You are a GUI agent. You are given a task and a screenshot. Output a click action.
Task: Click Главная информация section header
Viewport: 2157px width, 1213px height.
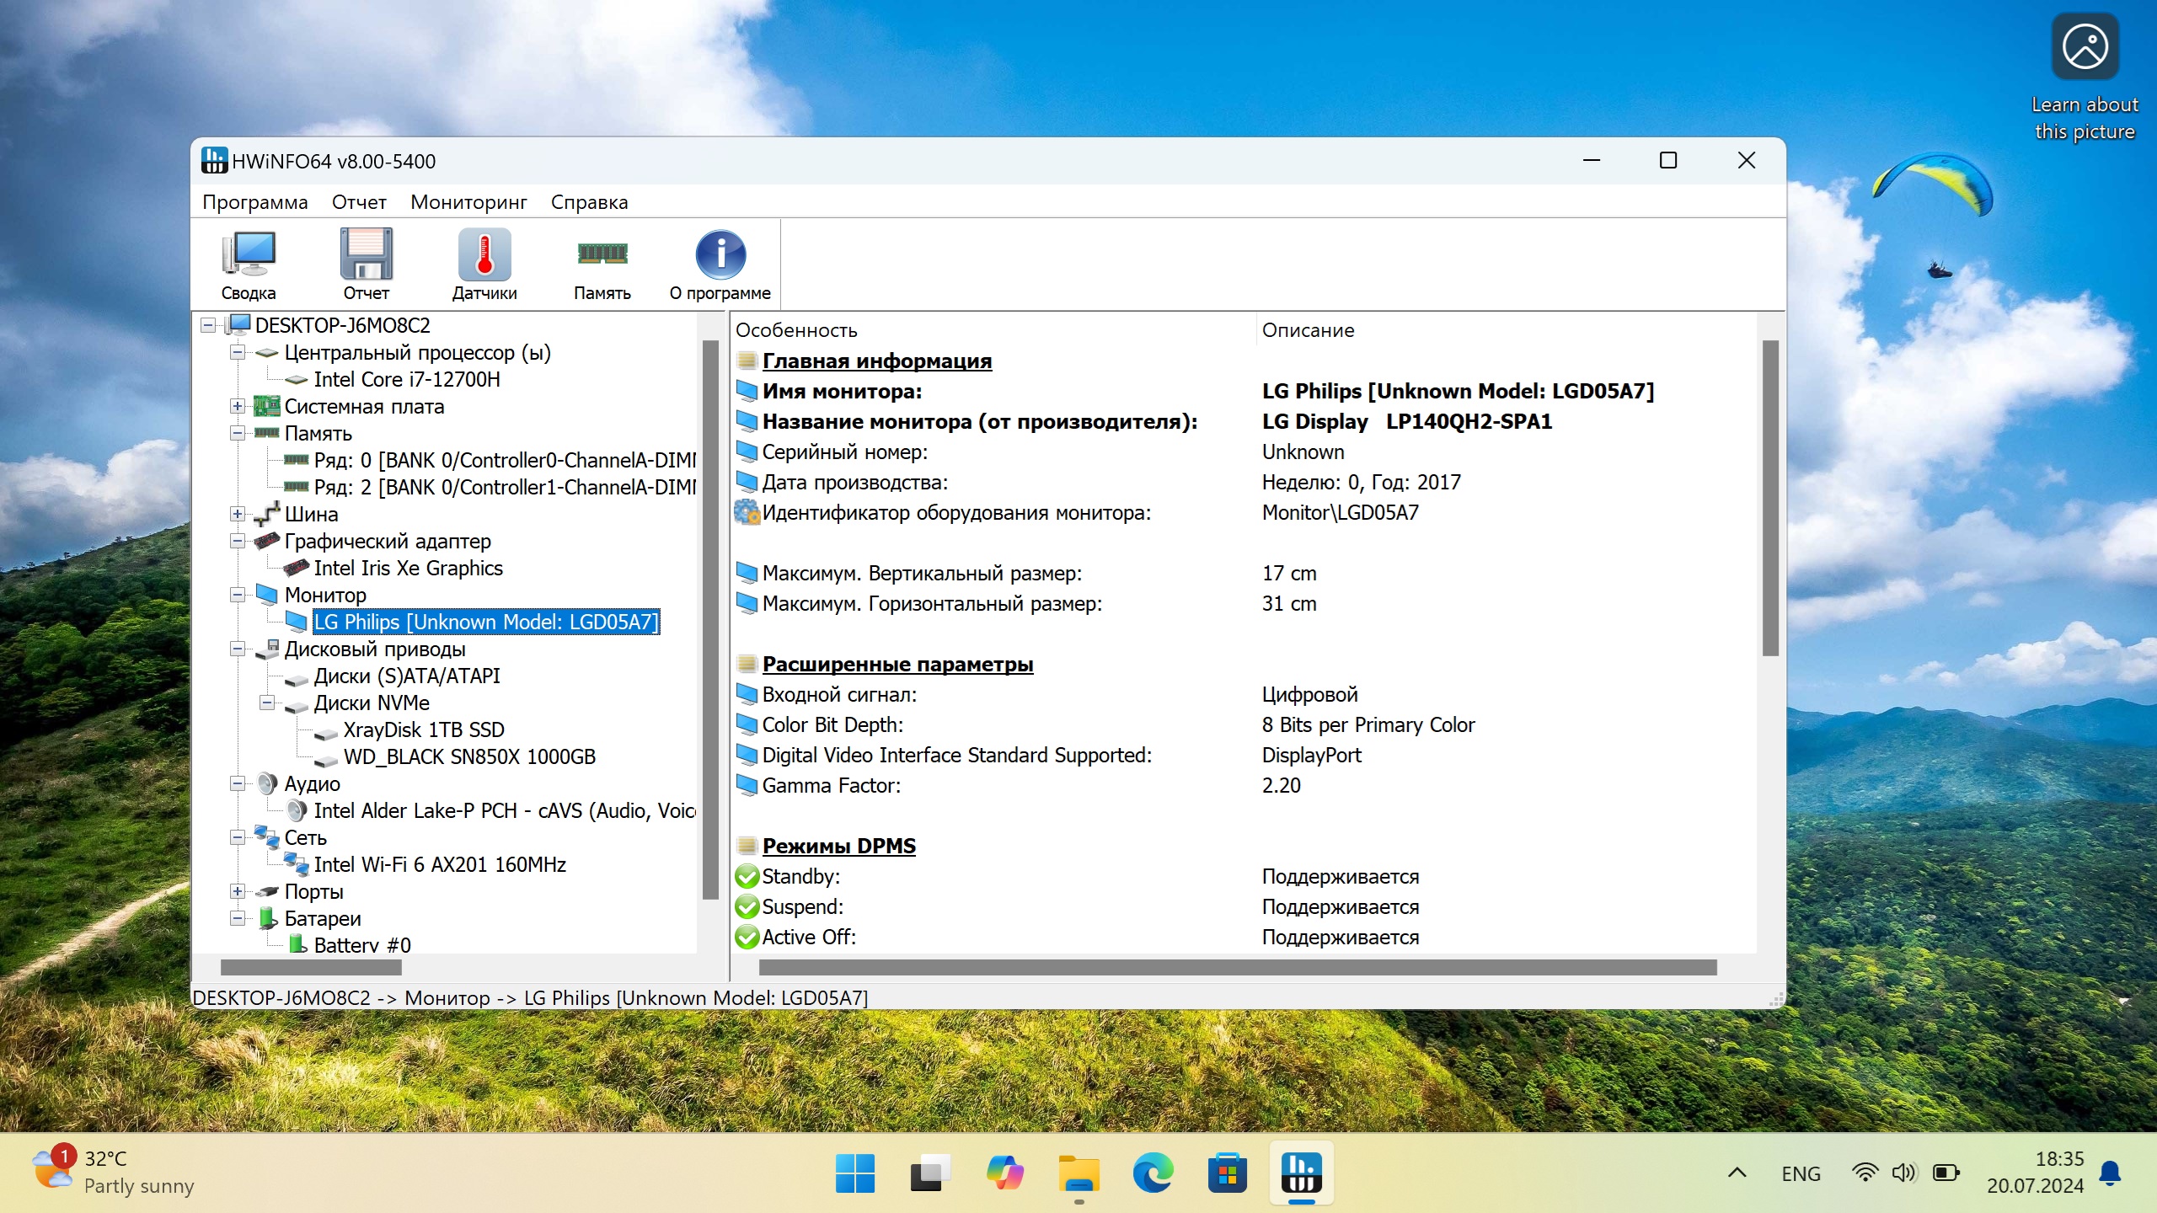tap(877, 361)
